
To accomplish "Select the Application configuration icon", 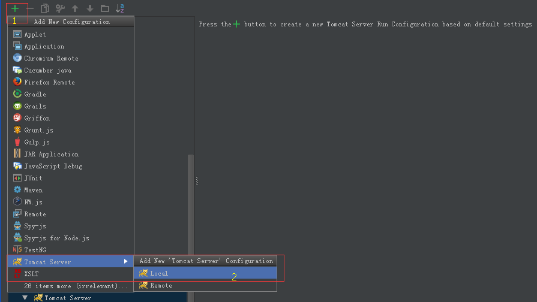I will point(17,46).
